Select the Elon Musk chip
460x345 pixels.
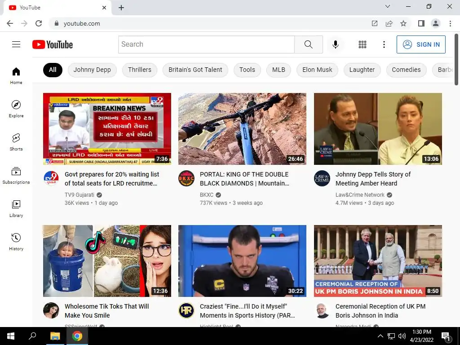point(318,70)
